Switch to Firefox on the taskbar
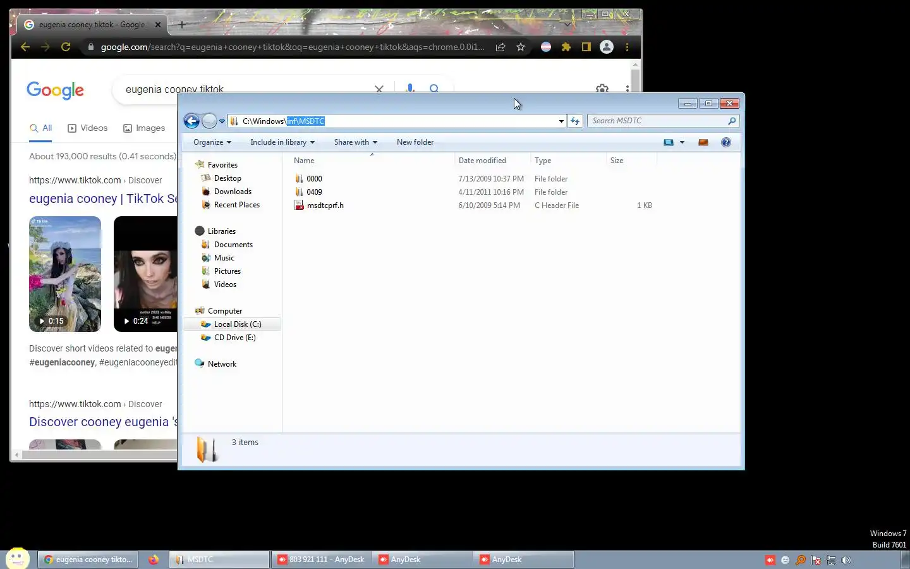Viewport: 910px width, 569px height. (154, 560)
